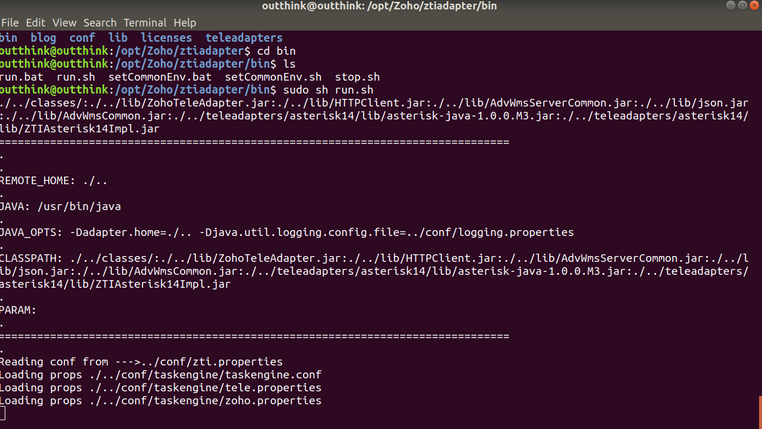Click the 'setCommonEnv.sh' file name
This screenshot has height=429, width=762.
[x=274, y=77]
